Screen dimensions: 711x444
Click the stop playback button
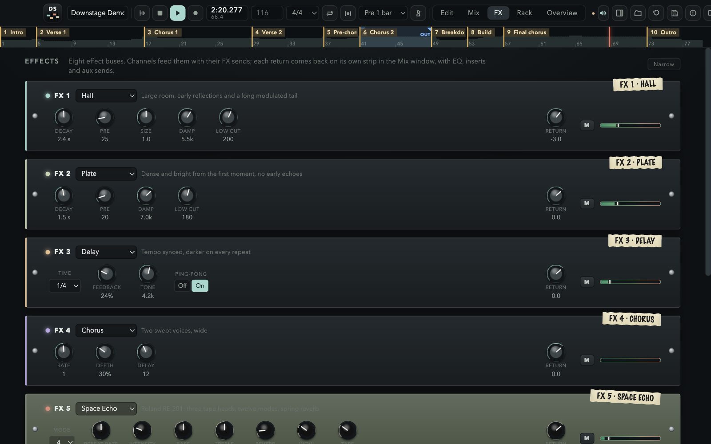160,13
